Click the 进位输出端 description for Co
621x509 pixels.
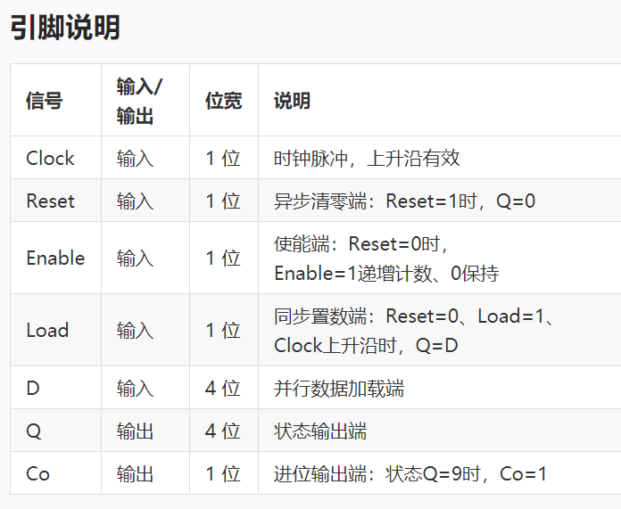point(410,473)
